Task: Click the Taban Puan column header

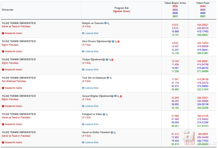Action: pyautogui.click(x=203, y=3)
